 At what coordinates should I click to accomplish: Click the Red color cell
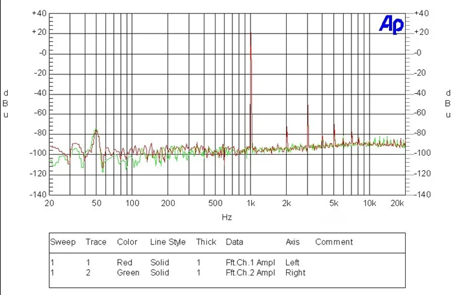[124, 263]
